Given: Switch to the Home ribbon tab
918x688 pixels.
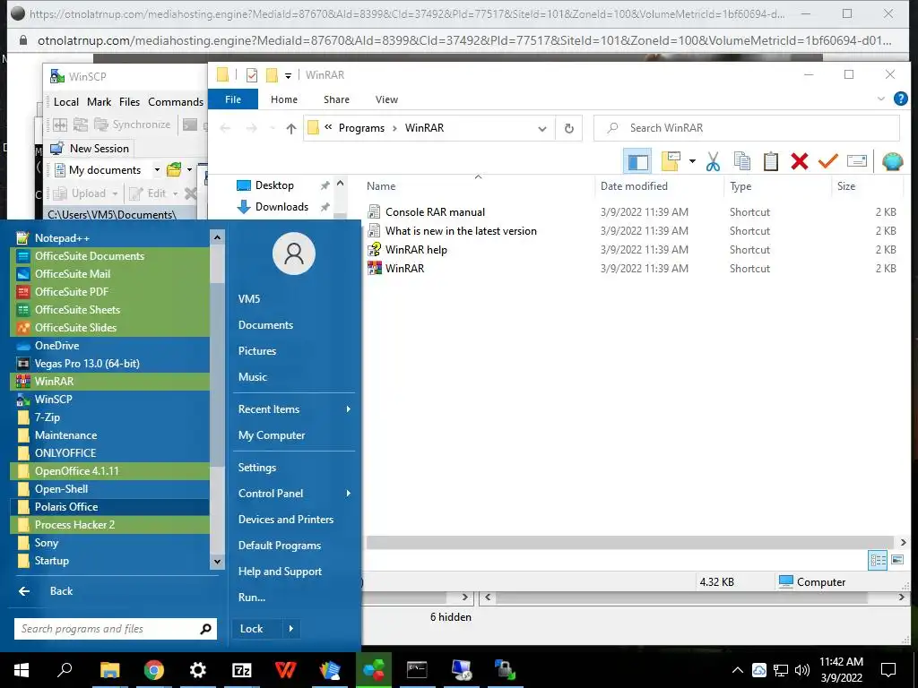Looking at the screenshot, I should point(284,99).
